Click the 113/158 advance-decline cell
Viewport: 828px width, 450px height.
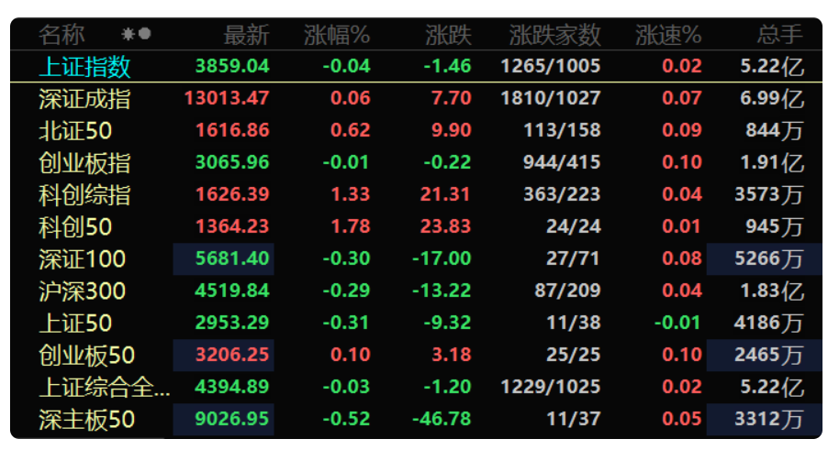(563, 130)
